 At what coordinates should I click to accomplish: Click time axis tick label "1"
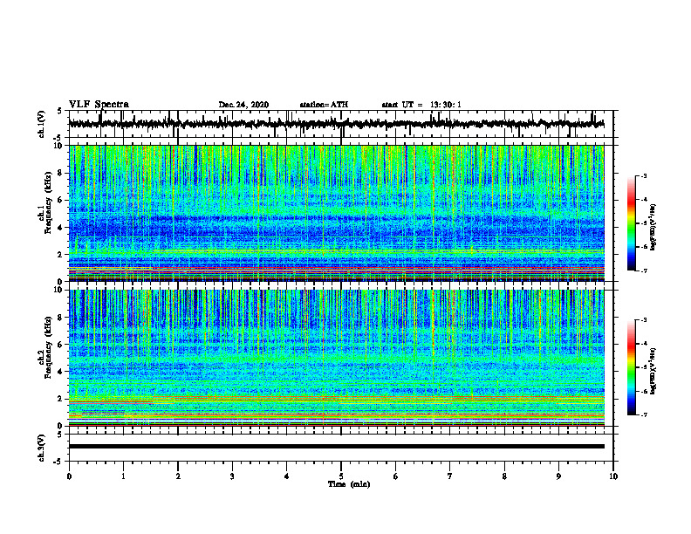[123, 476]
